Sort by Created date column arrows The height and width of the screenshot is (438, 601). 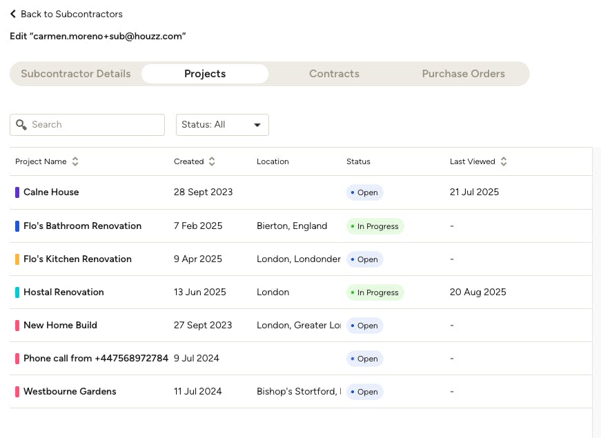212,161
